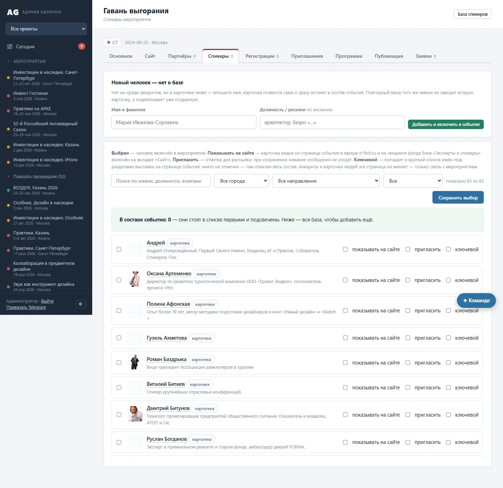Screen dimensions: 503x488
Task: Enable 'показывать на сайте' for Дмитрий Битунов
Action: coord(345,415)
